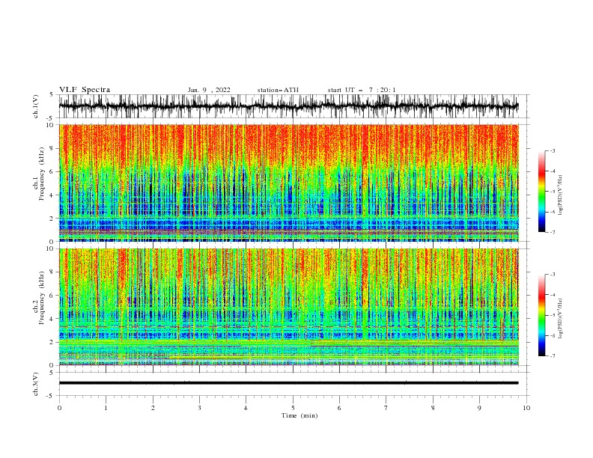
Task: Click the ch.1 spectrogram colorbar
Action: [x=541, y=191]
